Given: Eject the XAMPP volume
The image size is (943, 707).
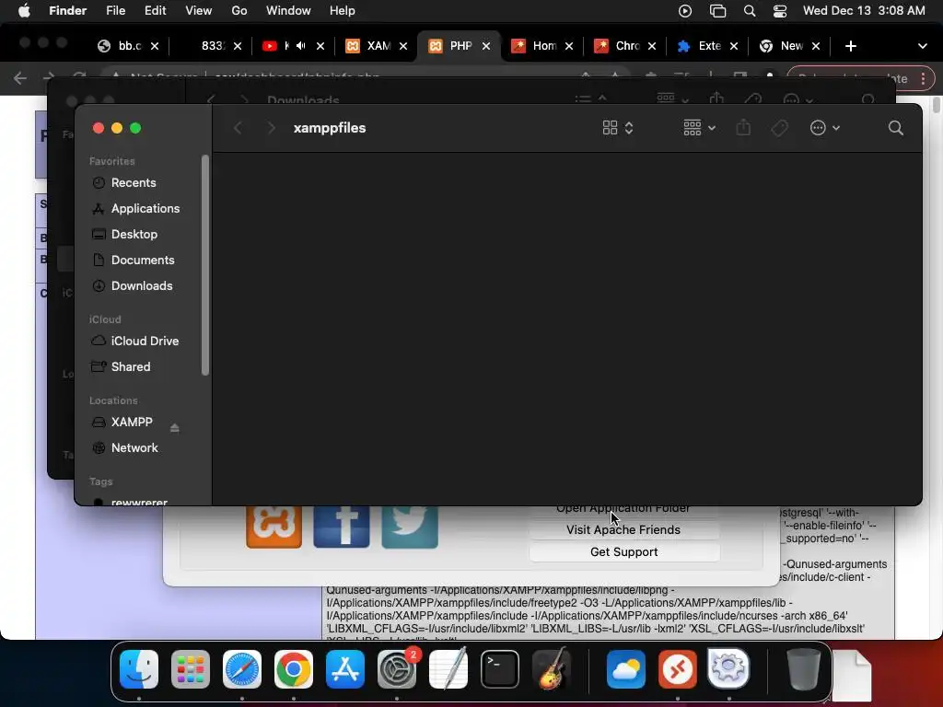Looking at the screenshot, I should (x=174, y=428).
